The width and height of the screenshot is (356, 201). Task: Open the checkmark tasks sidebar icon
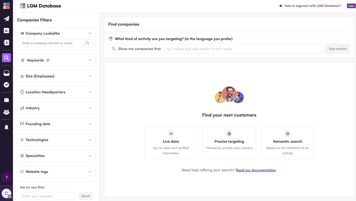pyautogui.click(x=6, y=85)
